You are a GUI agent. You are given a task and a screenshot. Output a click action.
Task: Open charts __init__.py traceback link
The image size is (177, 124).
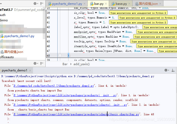70,105
